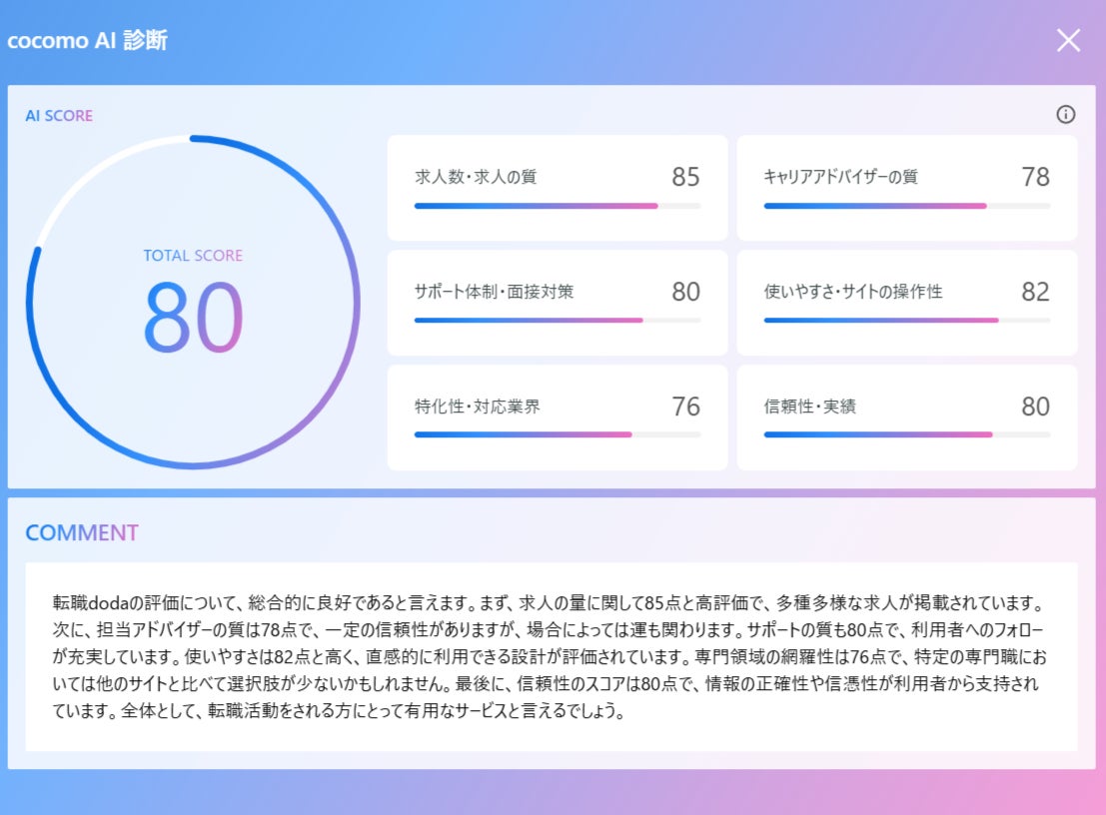1106x815 pixels.
Task: Click the AI score info icon
Action: (x=1066, y=115)
